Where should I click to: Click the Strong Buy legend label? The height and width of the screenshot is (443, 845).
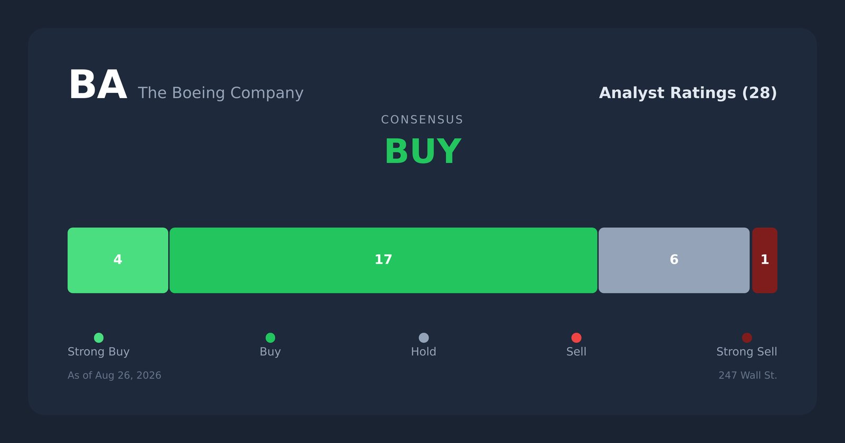point(99,352)
